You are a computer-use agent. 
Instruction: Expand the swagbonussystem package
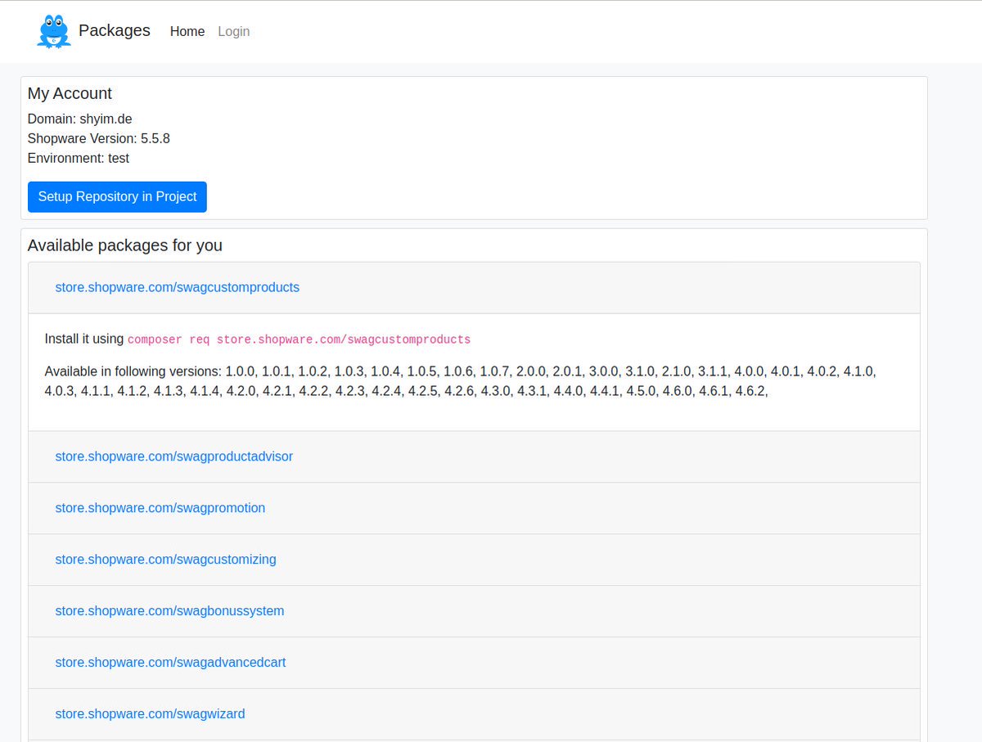(x=170, y=611)
